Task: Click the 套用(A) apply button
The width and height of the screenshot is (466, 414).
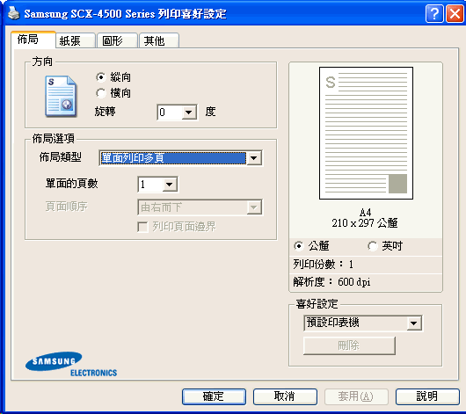Action: tap(356, 396)
